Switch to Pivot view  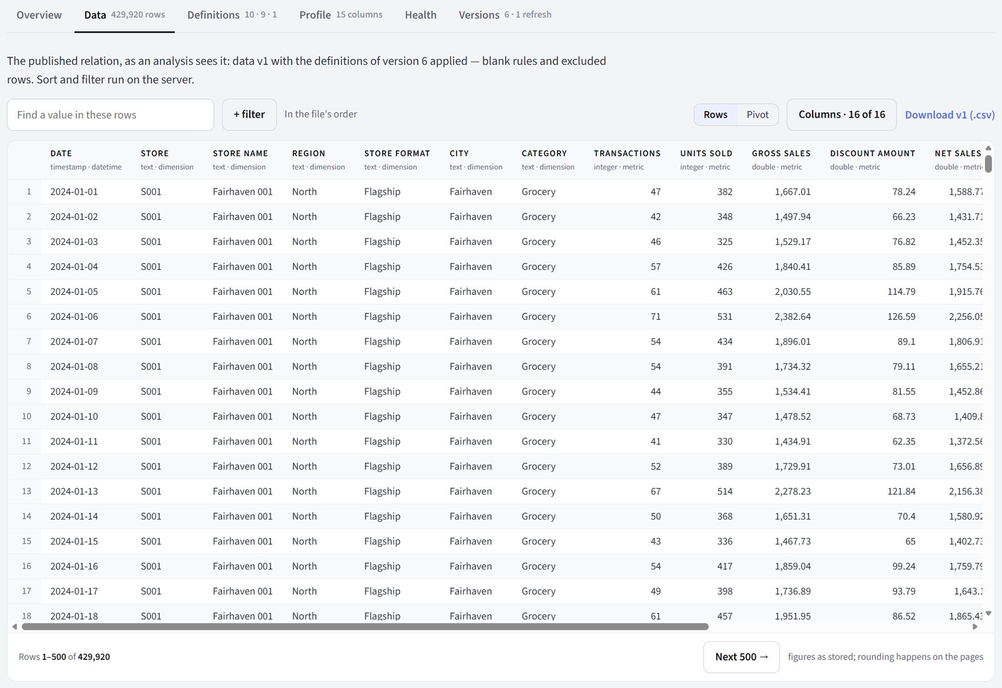tap(757, 115)
